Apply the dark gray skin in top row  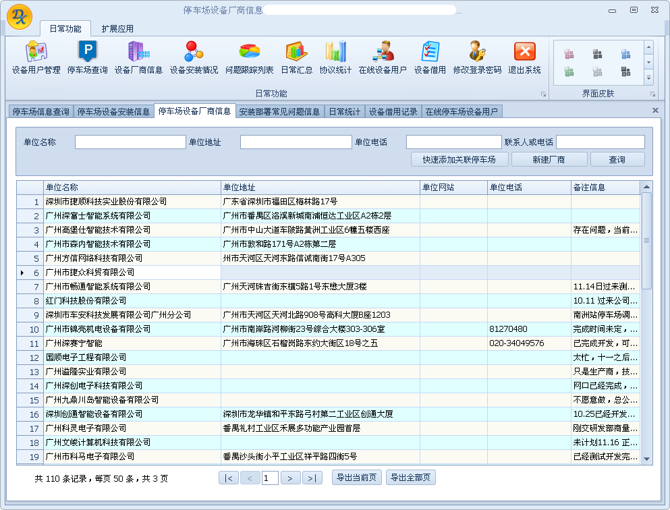[597, 54]
